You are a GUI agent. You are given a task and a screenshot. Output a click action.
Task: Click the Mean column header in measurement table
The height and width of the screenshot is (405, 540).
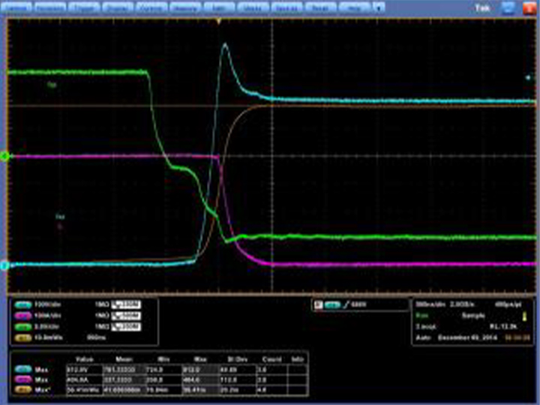click(124, 359)
